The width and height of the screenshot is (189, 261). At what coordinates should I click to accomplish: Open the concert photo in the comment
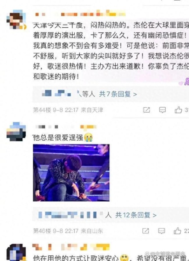(71, 173)
